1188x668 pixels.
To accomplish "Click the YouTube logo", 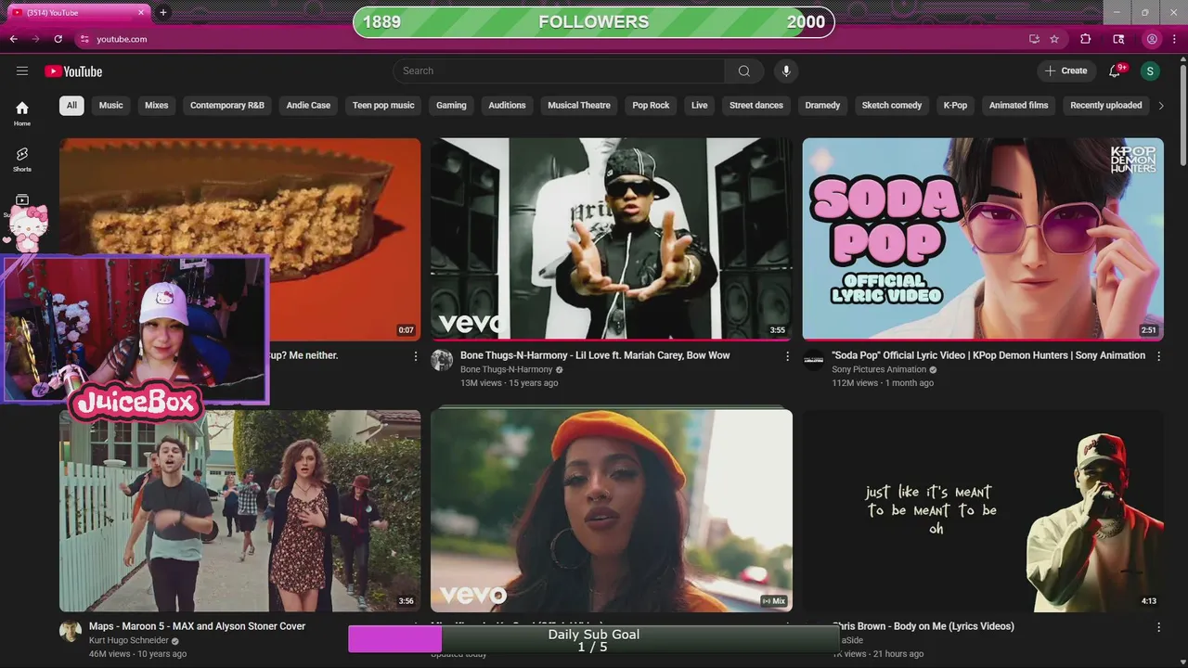I will point(73,71).
